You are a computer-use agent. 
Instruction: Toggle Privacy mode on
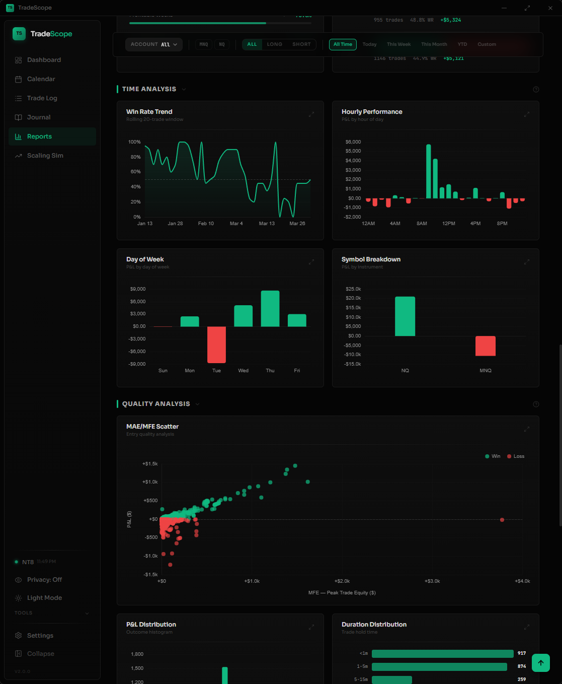pyautogui.click(x=17, y=580)
